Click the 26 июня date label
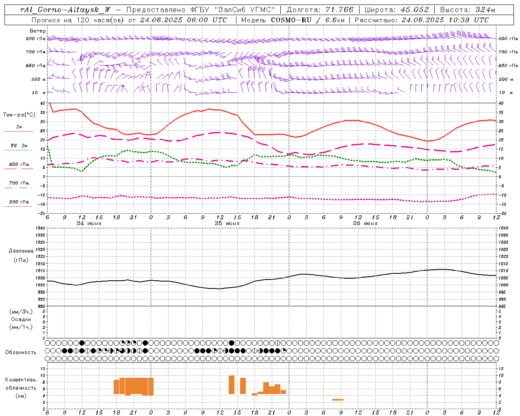This screenshot has height=416, width=520. click(365, 223)
